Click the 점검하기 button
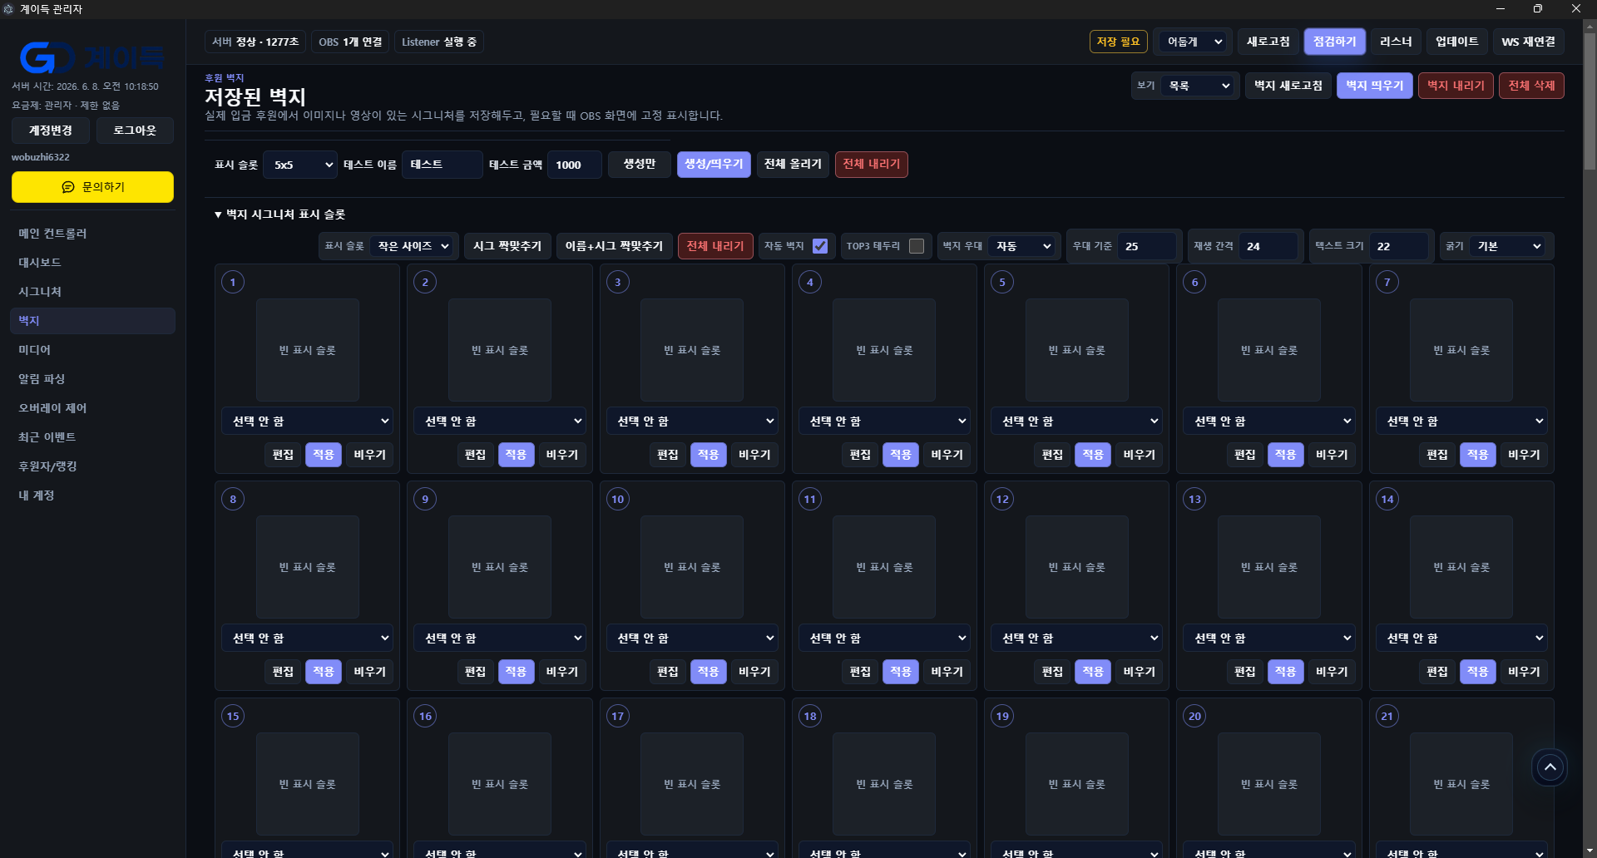1597x858 pixels. [x=1334, y=42]
